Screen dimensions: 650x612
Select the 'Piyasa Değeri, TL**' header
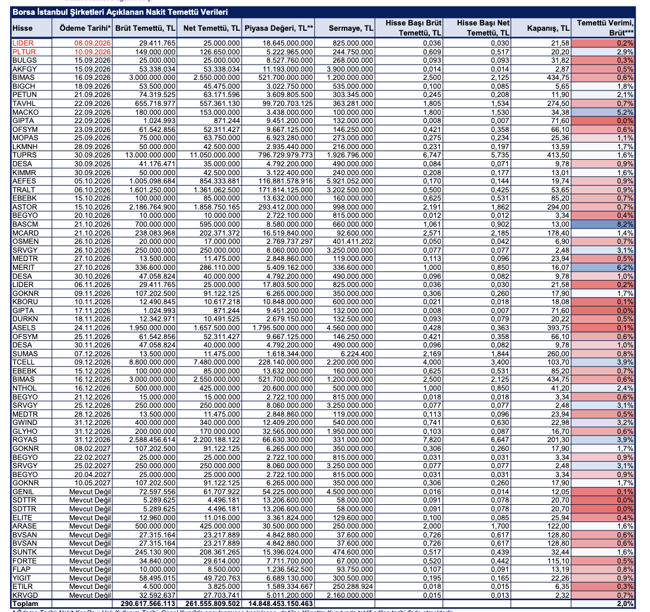point(279,28)
